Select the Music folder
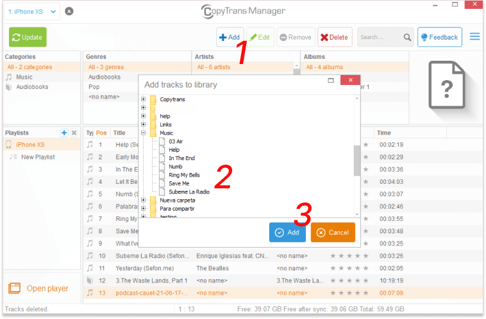 click(x=167, y=133)
